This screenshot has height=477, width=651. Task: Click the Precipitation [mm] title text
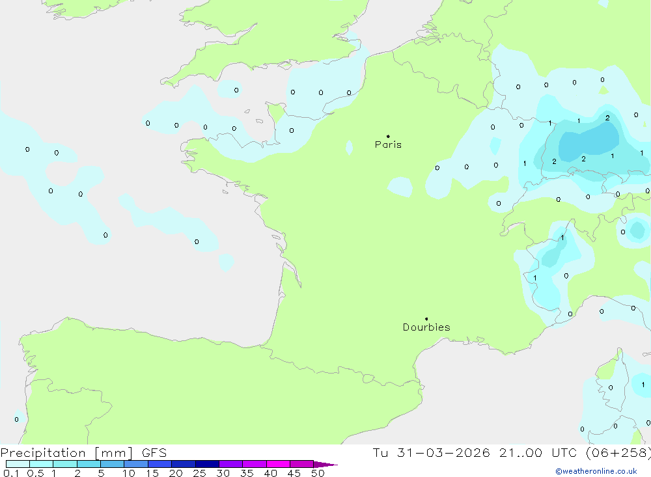[66, 452]
